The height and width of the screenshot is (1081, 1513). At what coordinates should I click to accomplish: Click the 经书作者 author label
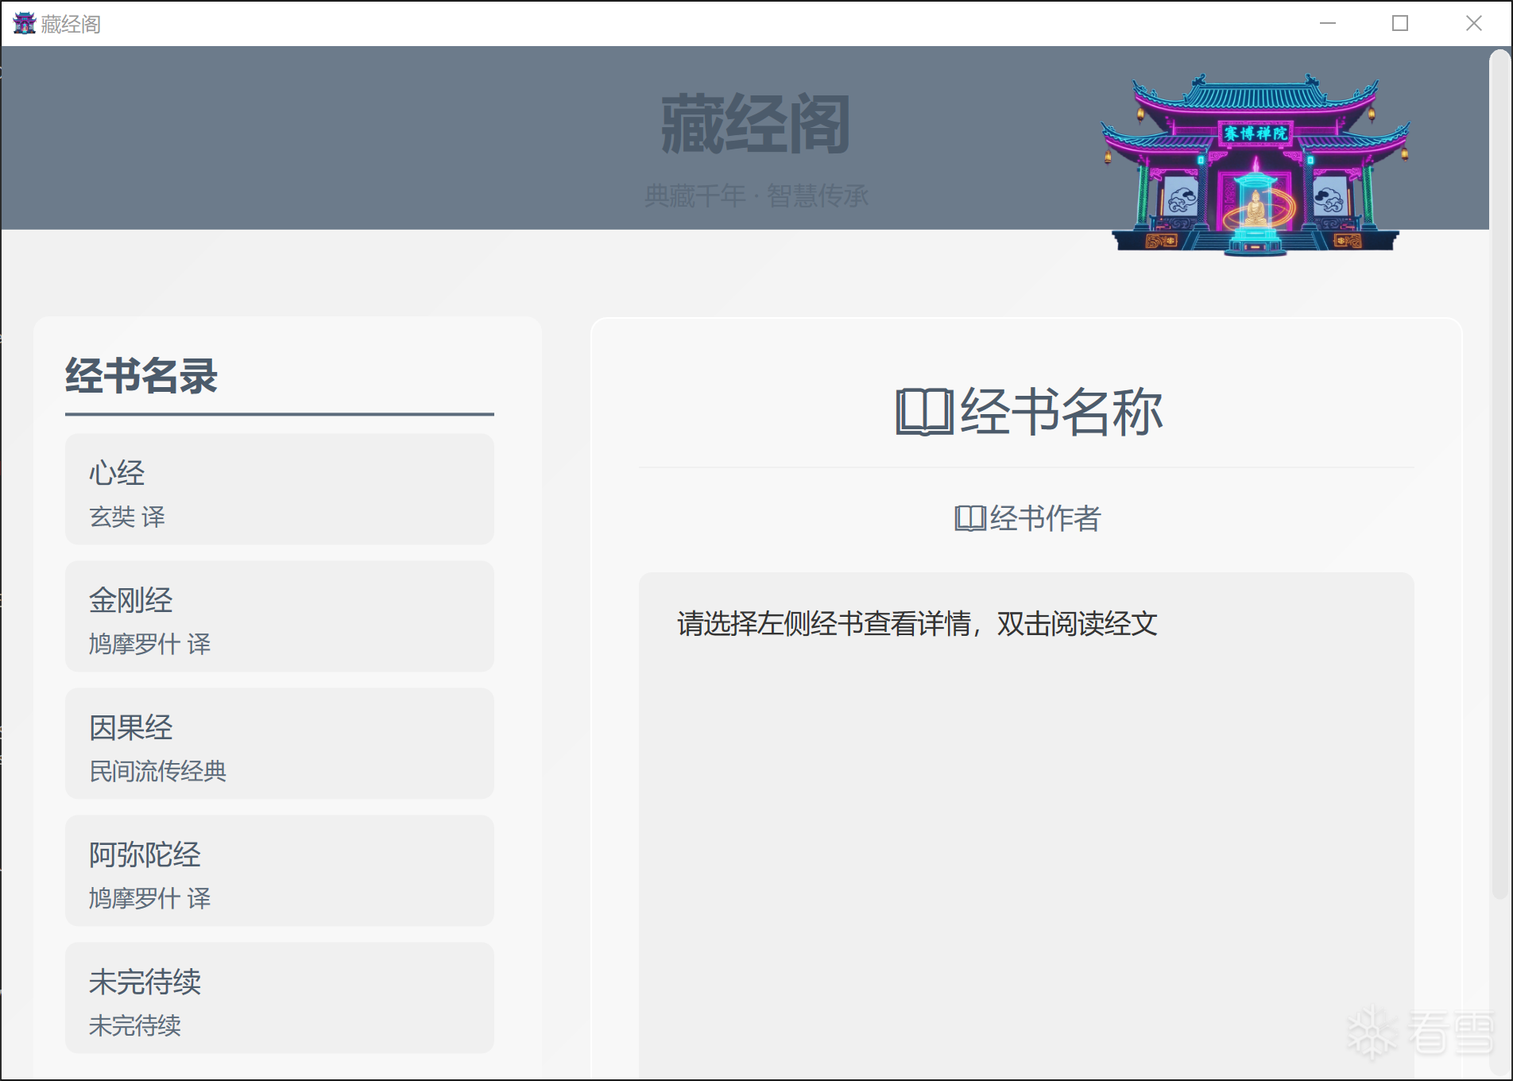point(1045,518)
